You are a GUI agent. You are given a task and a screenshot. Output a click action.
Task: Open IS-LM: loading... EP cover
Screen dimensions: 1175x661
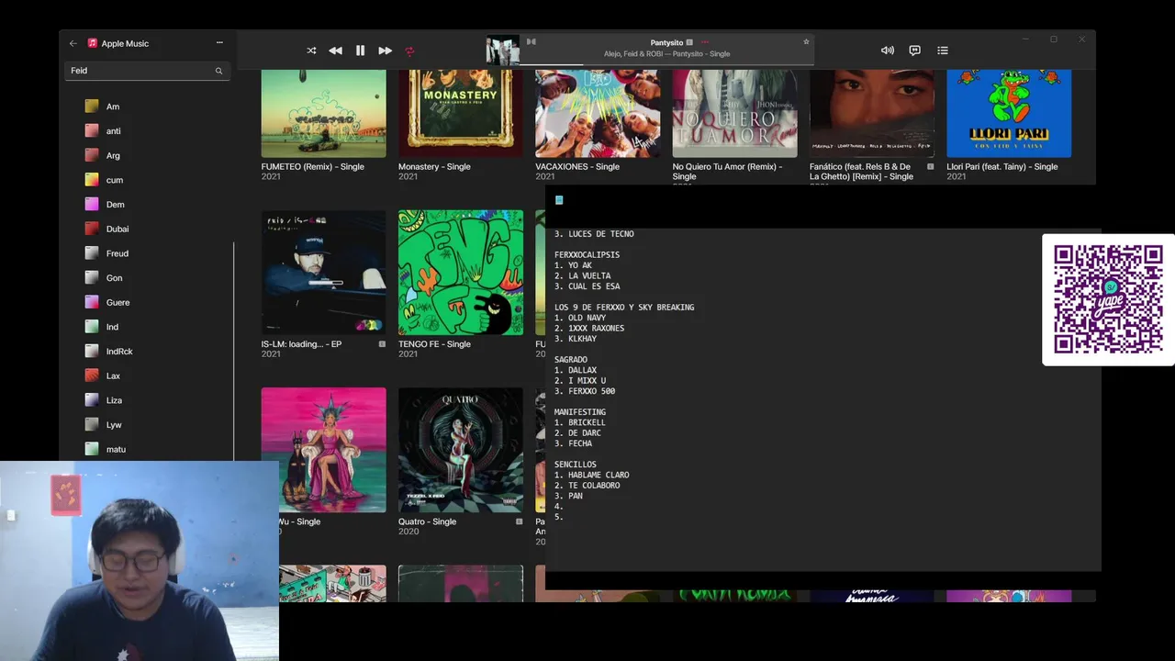coord(323,273)
